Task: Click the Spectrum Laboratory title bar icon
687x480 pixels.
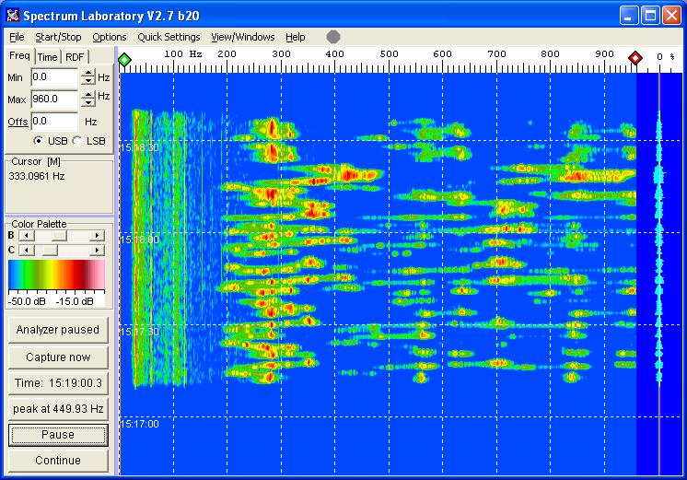Action: [x=13, y=16]
